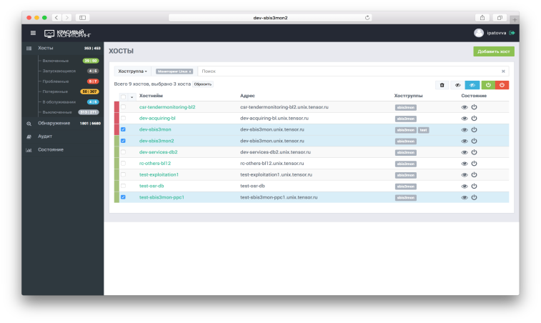Click the Сбросить selection button
Viewport: 541px width, 323px height.
[x=203, y=84]
